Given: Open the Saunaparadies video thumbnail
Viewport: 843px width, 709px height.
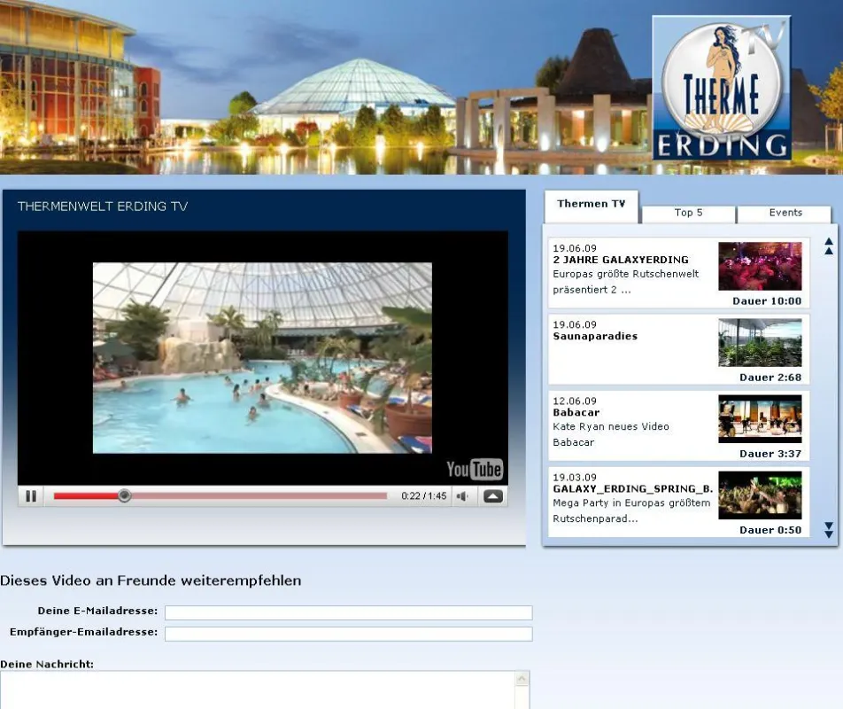Looking at the screenshot, I should (x=760, y=343).
